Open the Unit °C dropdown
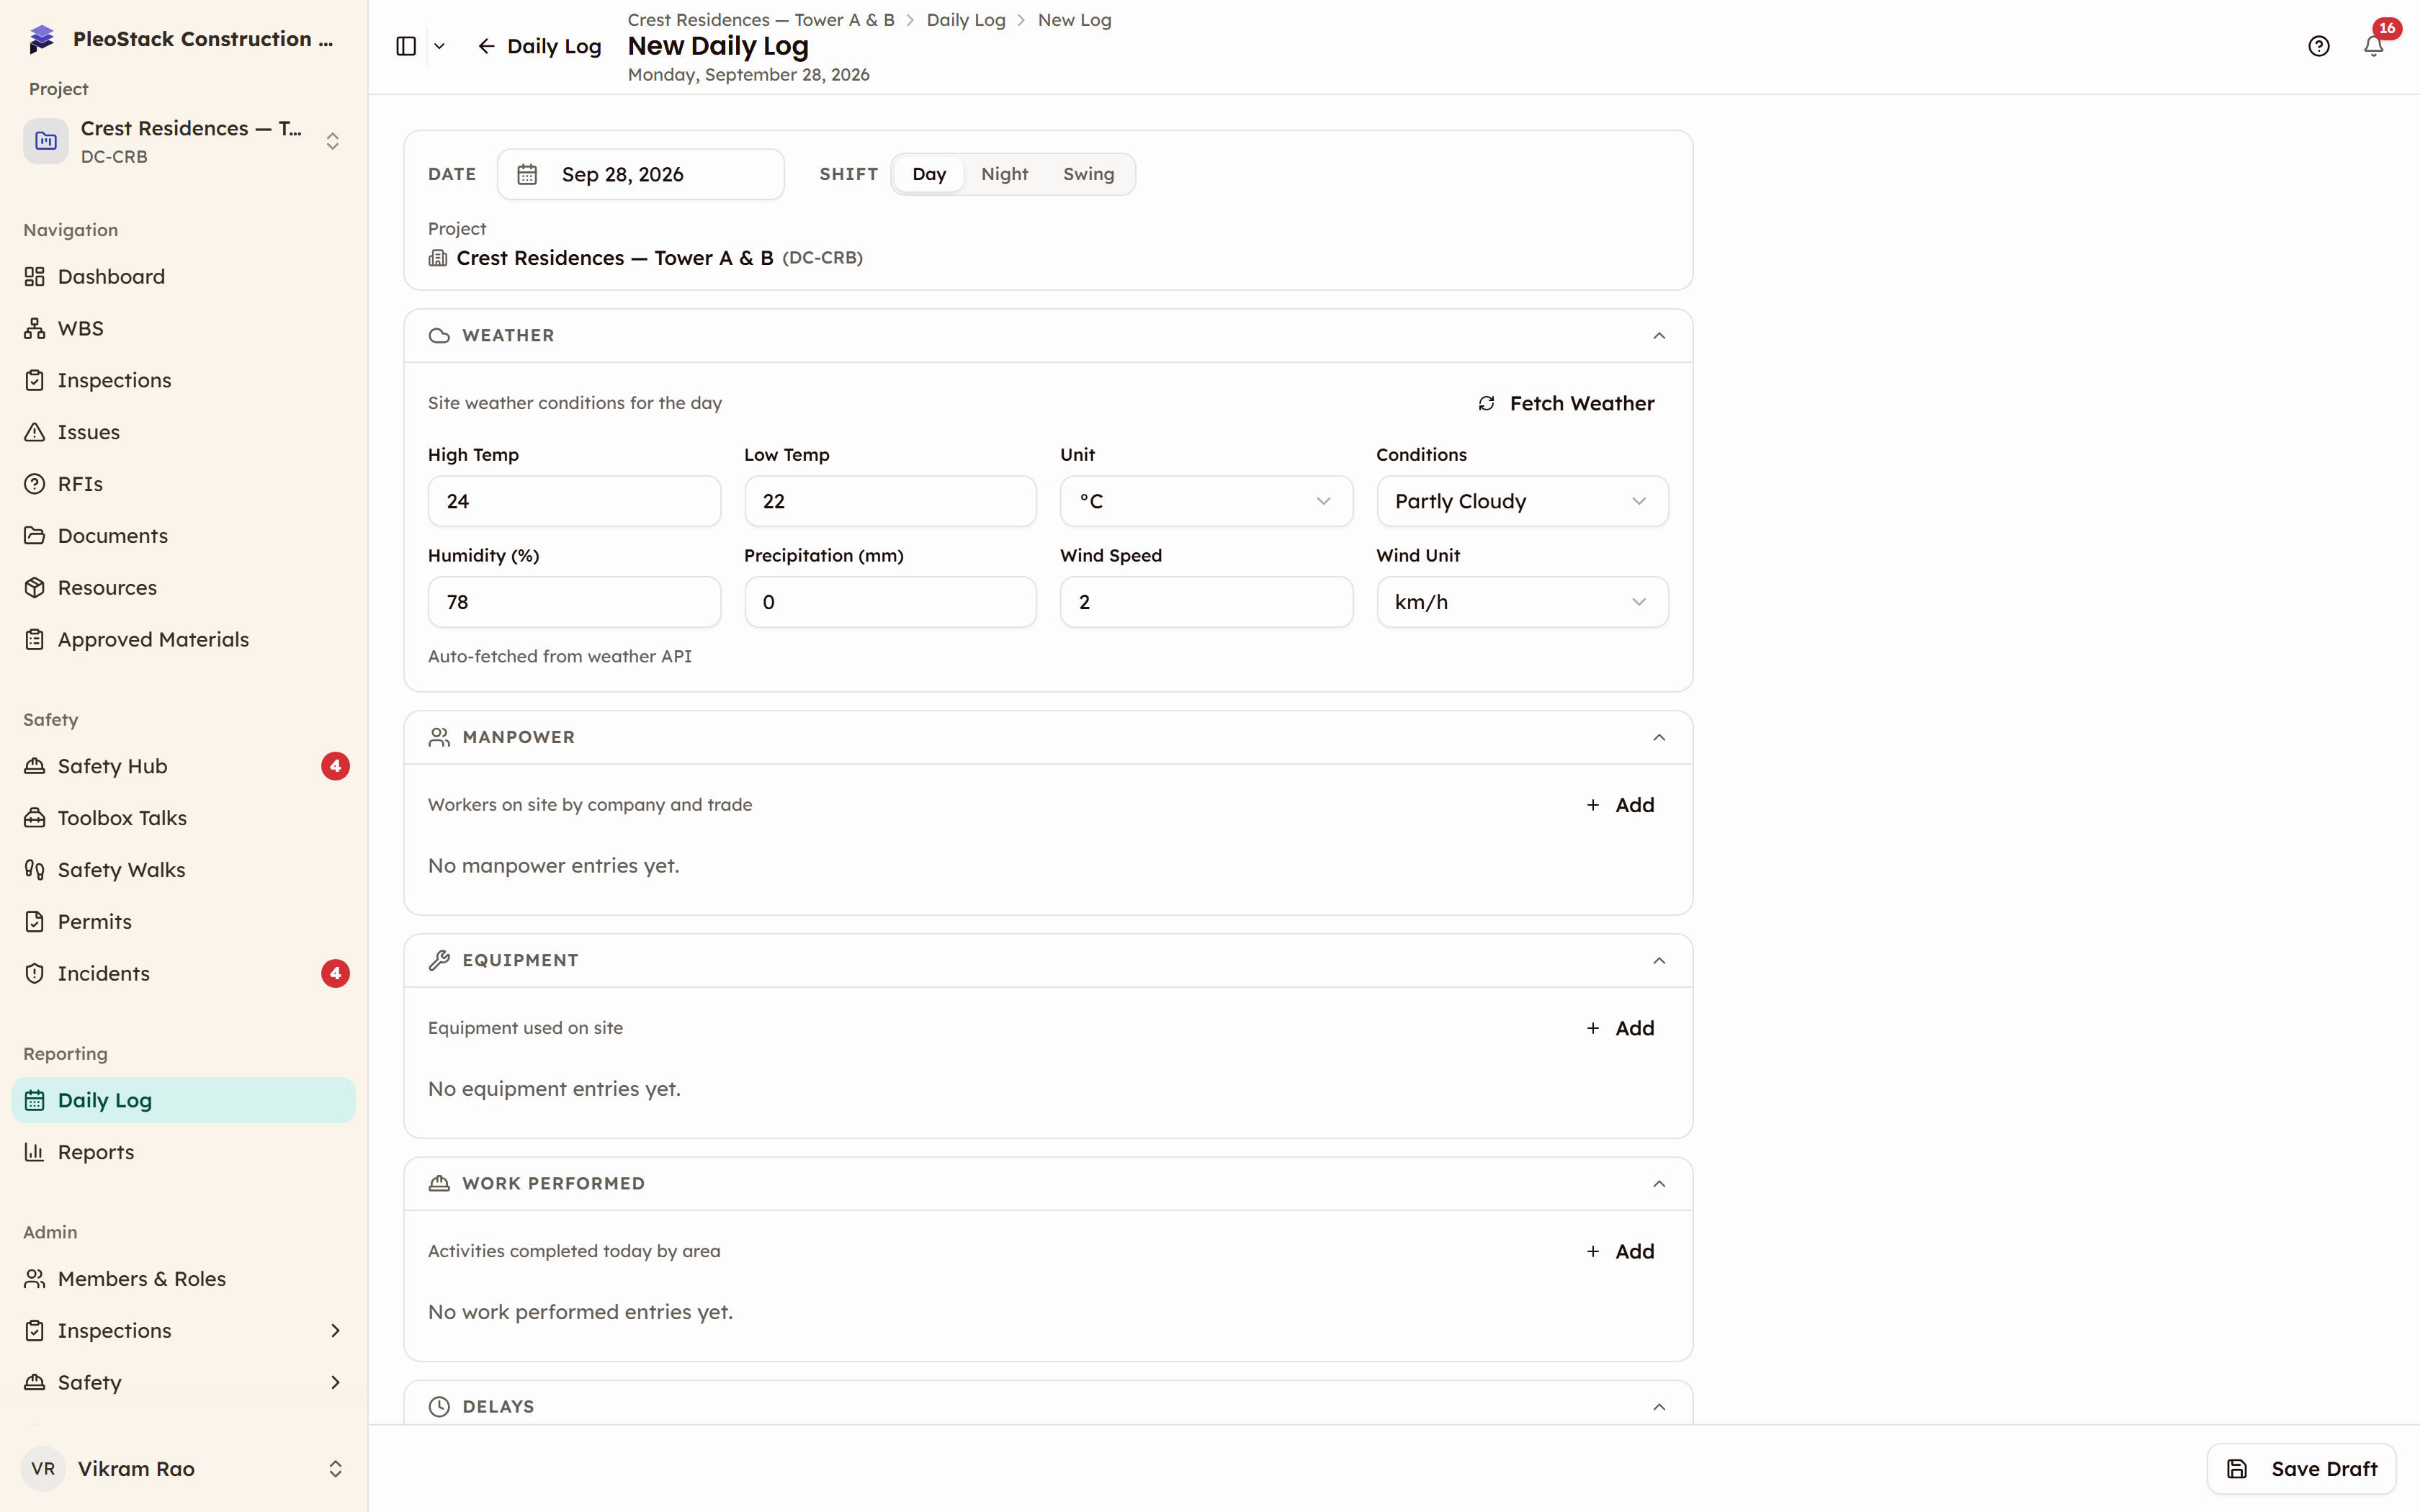 pos(1206,501)
